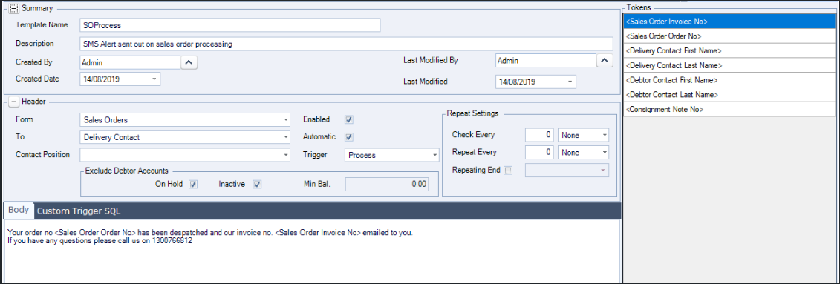The width and height of the screenshot is (840, 284).
Task: Click the Template Name field
Action: [229, 25]
